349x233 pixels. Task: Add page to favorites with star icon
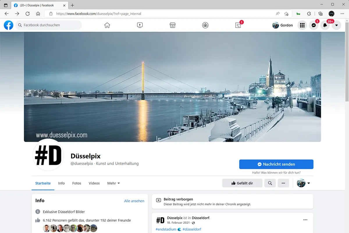[286, 14]
